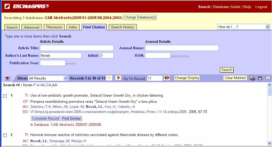Click the Change Database(s) button
The image size is (272, 147).
click(140, 17)
